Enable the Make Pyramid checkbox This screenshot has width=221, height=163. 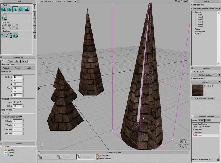[14, 110]
